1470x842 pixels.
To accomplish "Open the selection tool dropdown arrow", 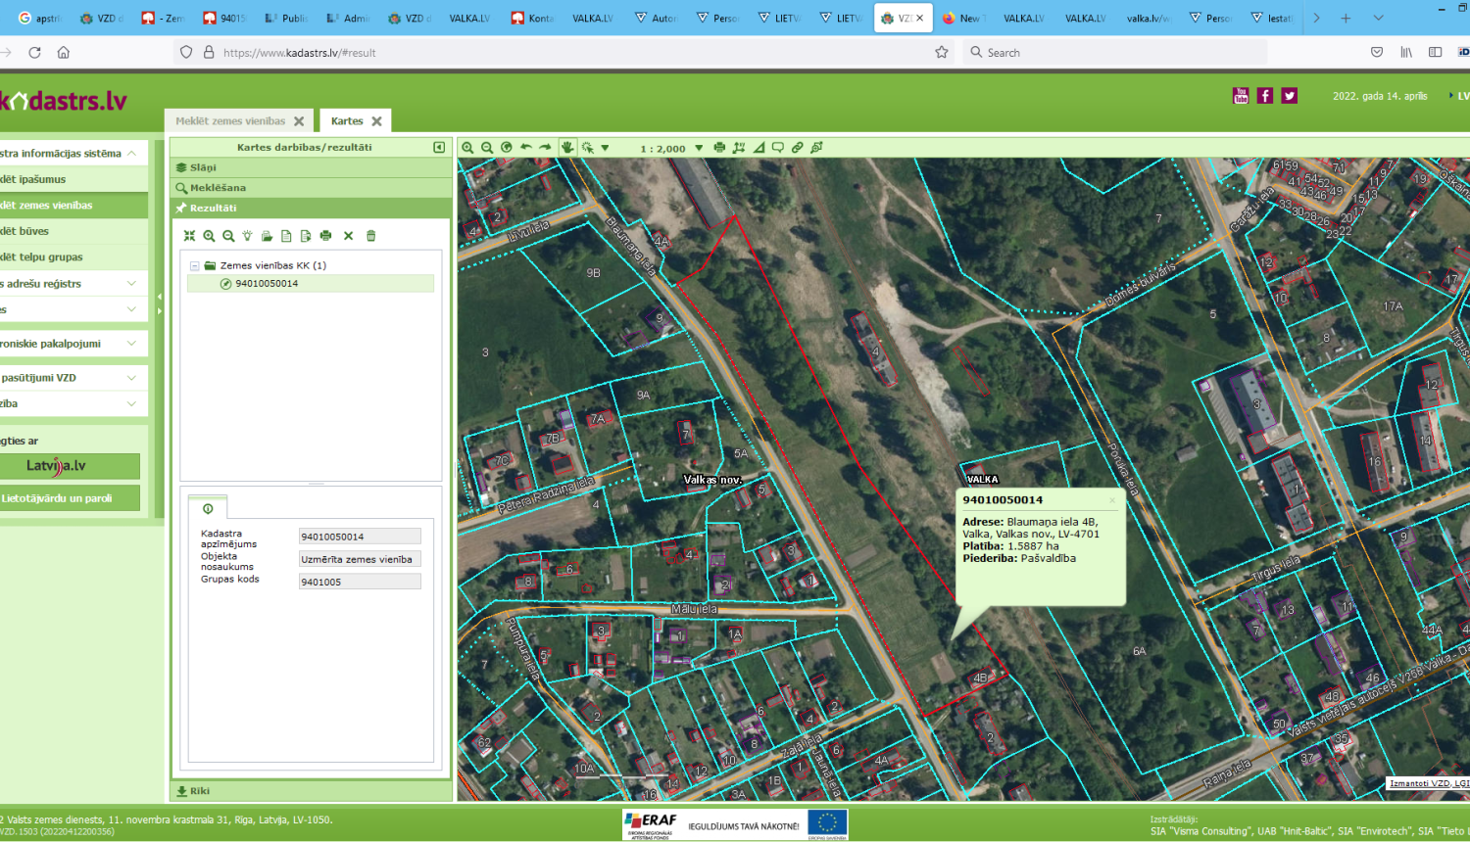I will 605,149.
